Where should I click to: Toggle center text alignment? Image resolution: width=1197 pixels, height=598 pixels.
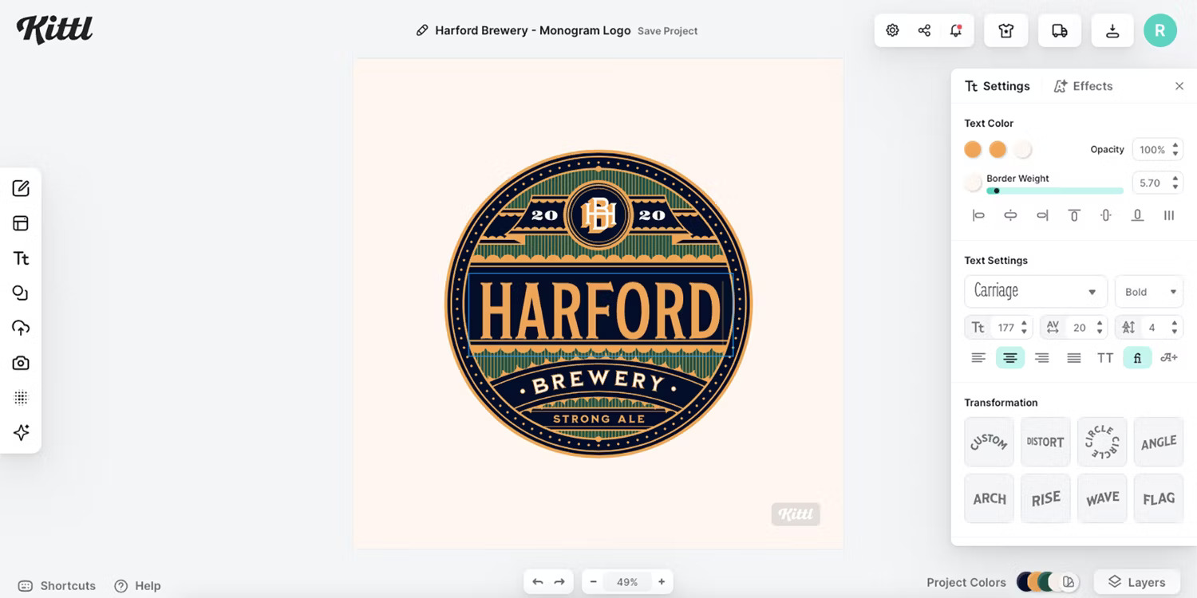pos(1010,358)
